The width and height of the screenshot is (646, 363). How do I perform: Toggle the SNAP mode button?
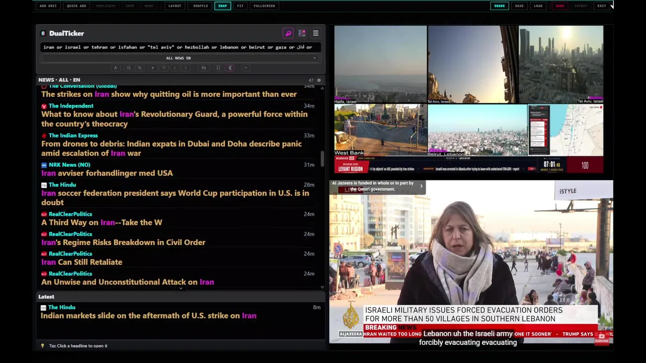[x=223, y=6]
